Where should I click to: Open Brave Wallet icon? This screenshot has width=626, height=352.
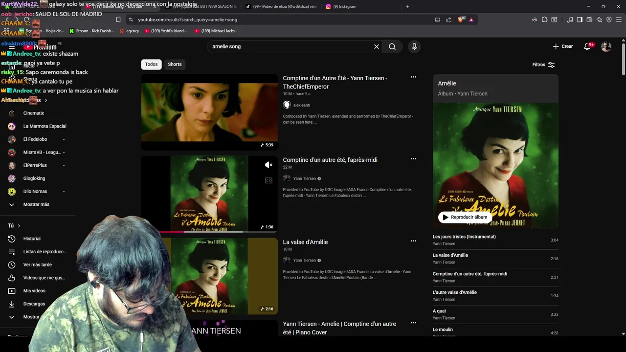point(589,20)
